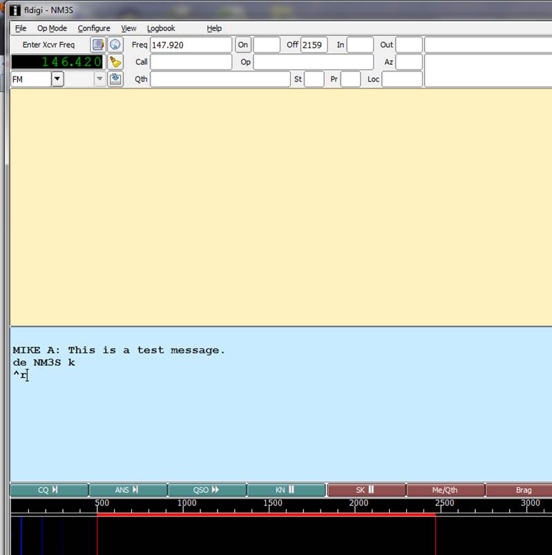Screen dimensions: 552x555
Task: Click the globe callsign lookup icon
Action: [115, 45]
